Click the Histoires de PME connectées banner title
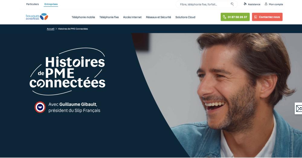Viewport: 302px width, 158px height. click(68, 71)
